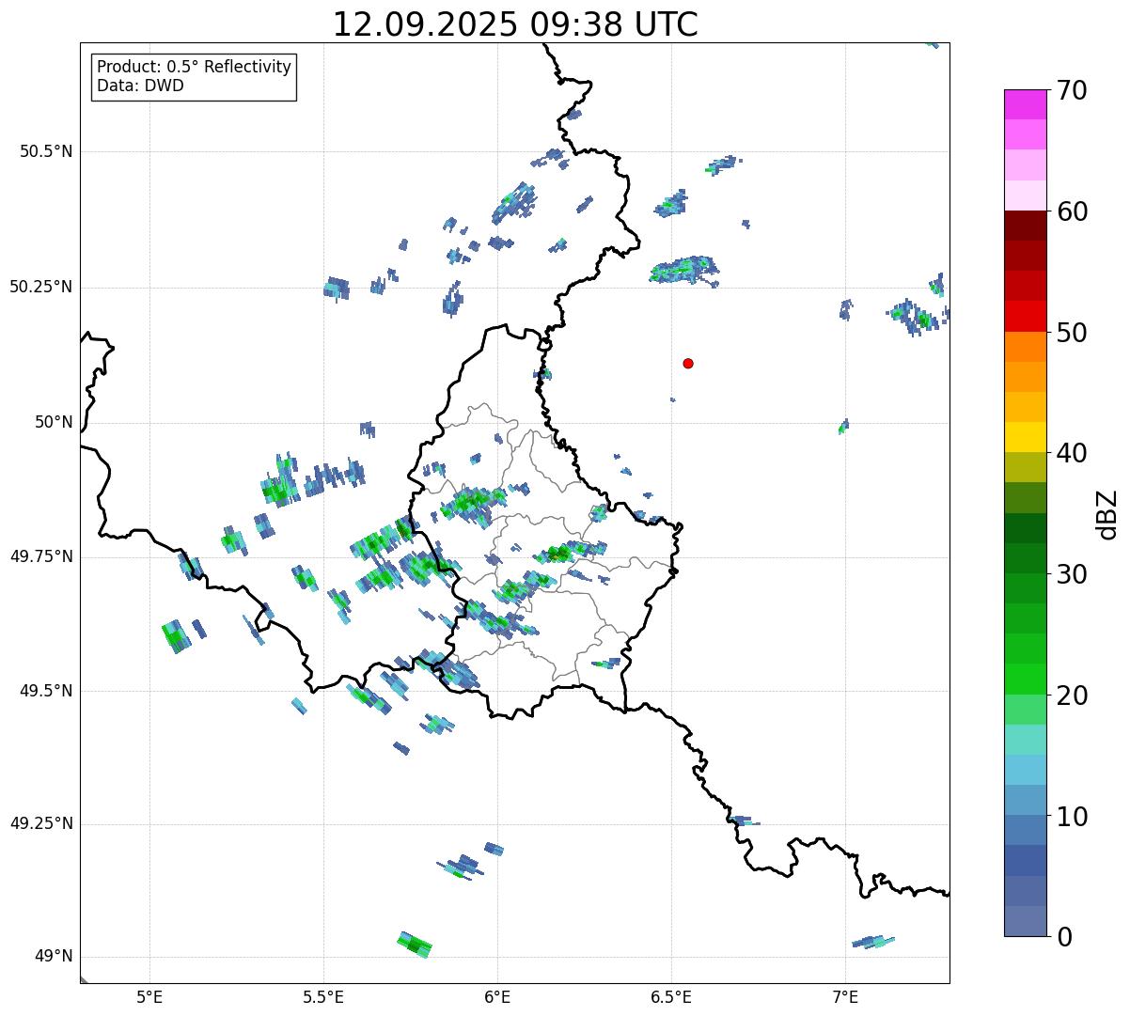This screenshot has height=1016, width=1130.
Task: Click the '49.75°N' latitude label
Action: [x=40, y=556]
